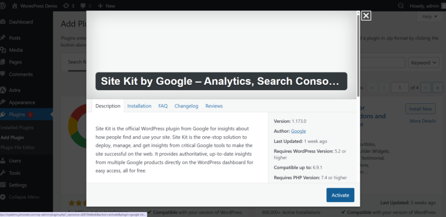Viewport: 446px width, 217px height.
Task: Jump to last page of plugin results
Action: (x=438, y=88)
